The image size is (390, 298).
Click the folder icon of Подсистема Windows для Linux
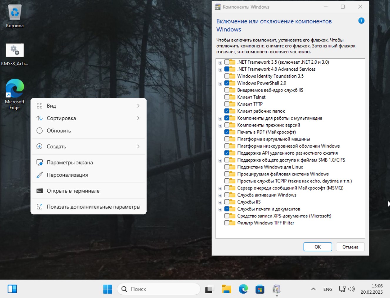(232, 167)
